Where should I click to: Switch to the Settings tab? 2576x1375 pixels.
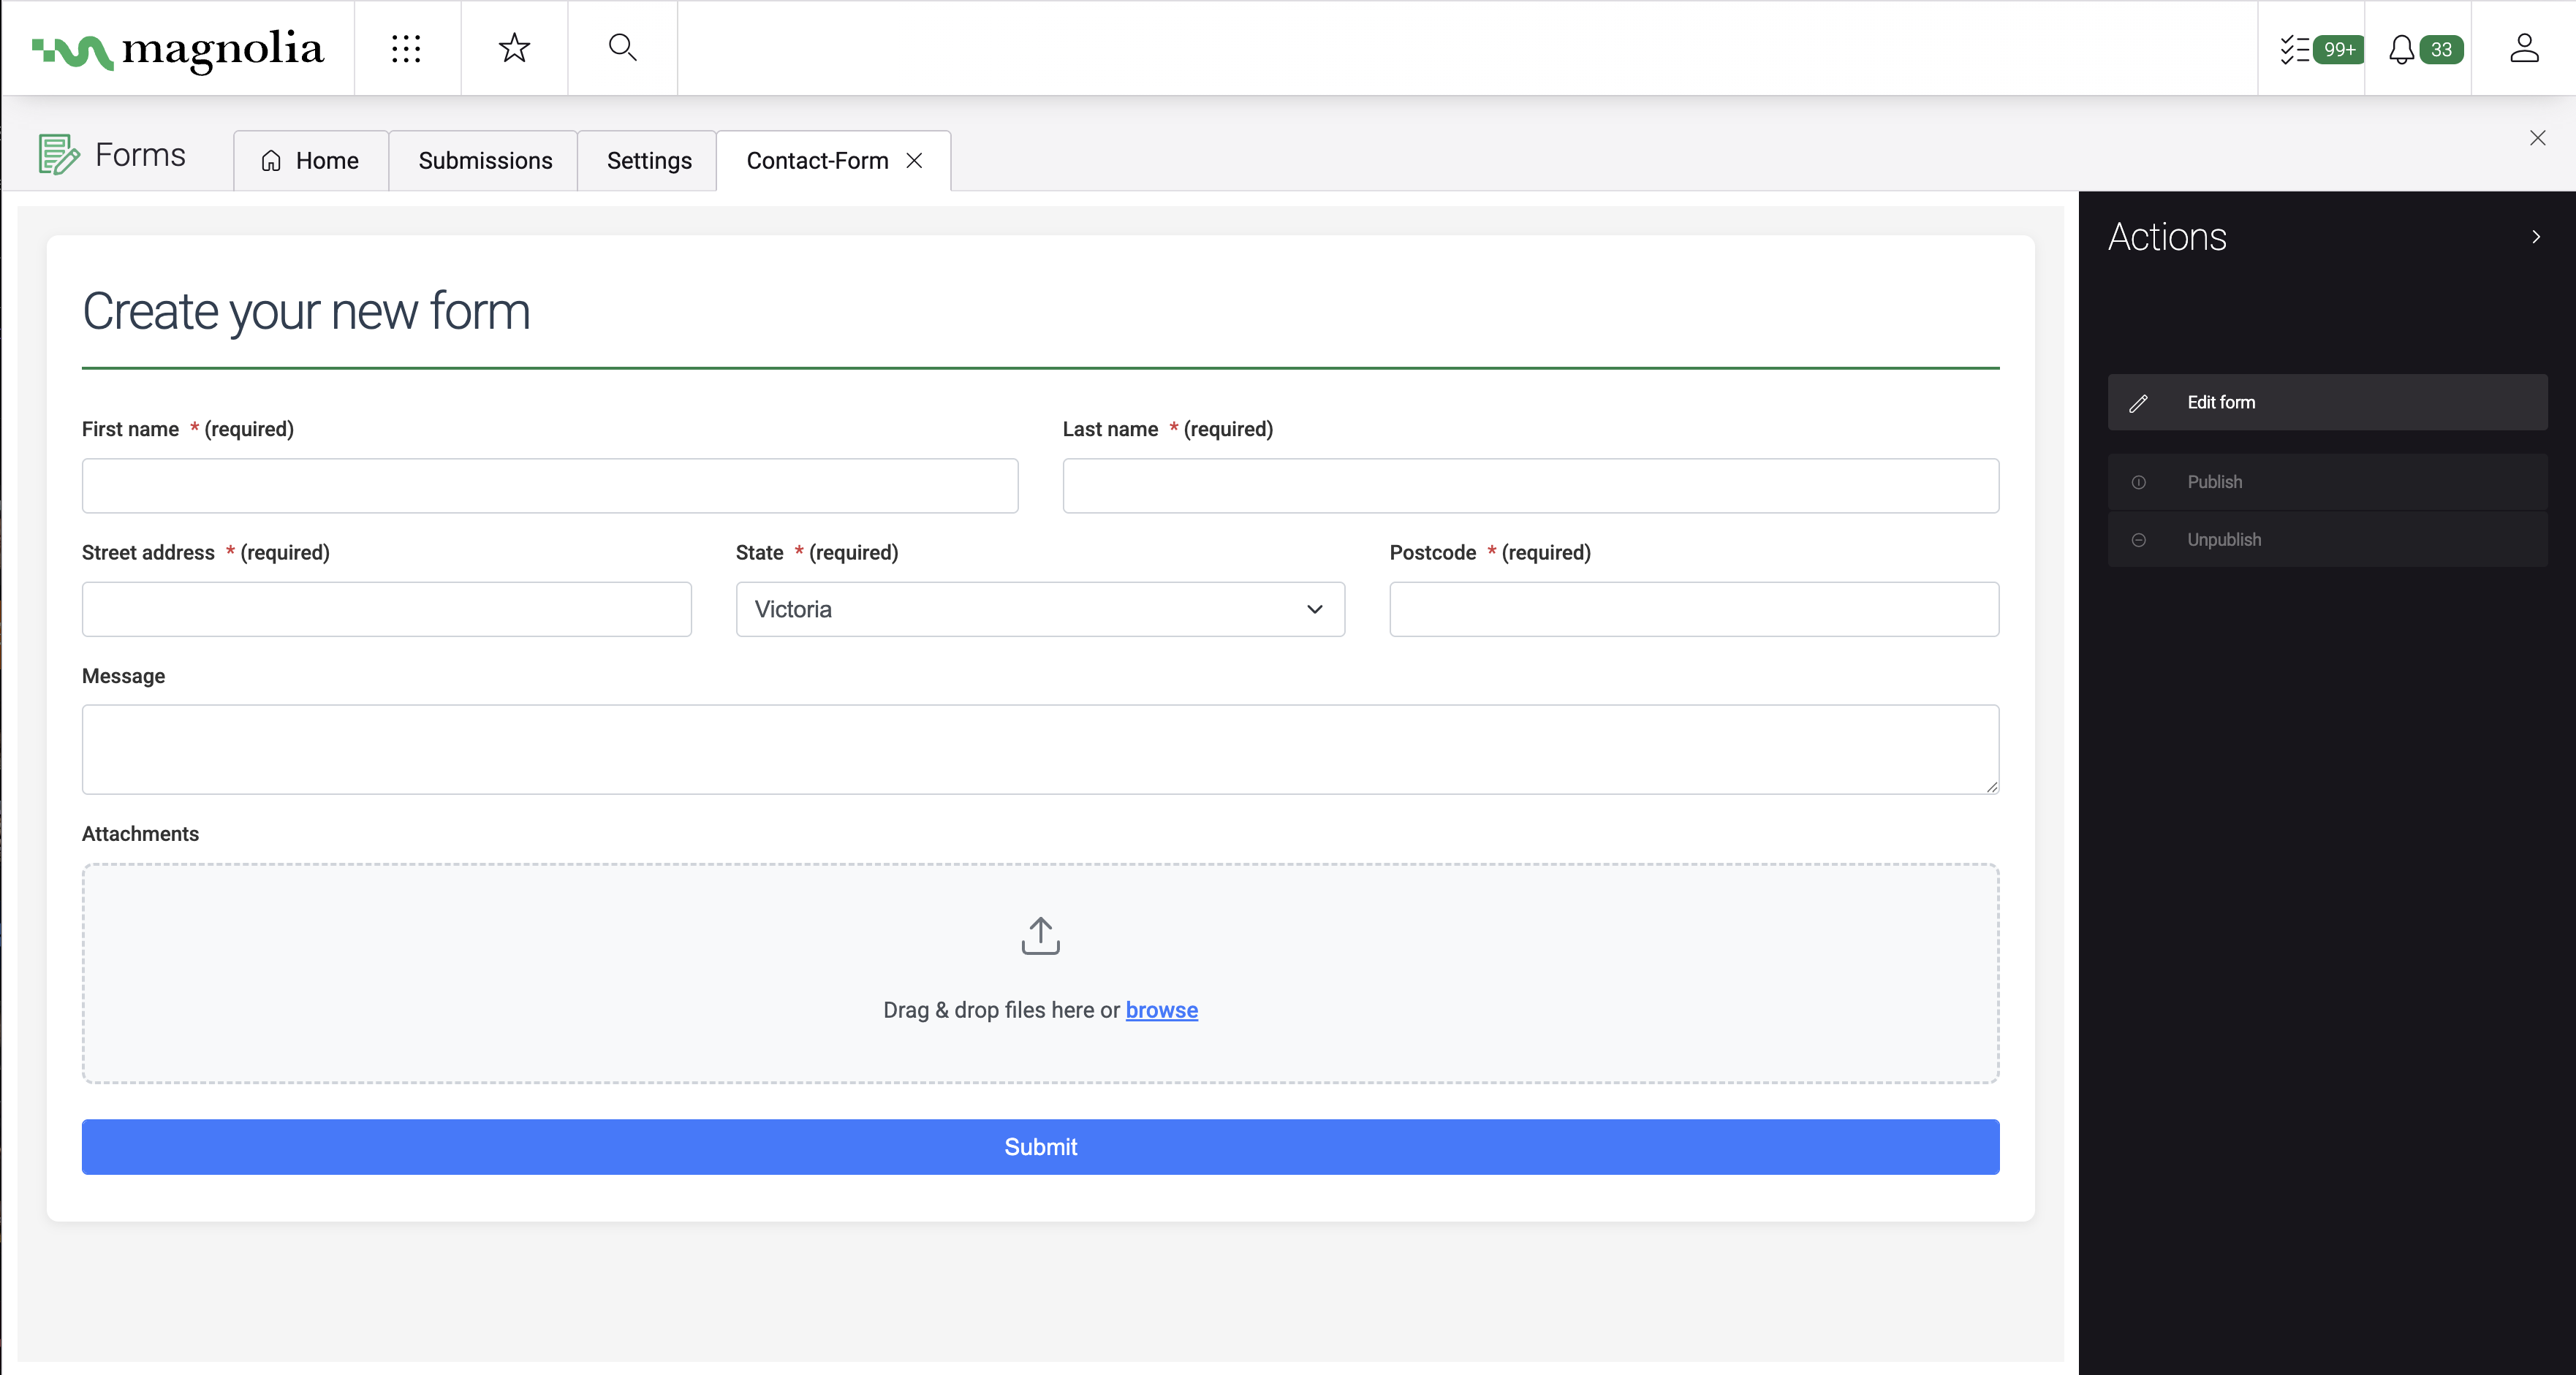coord(649,161)
